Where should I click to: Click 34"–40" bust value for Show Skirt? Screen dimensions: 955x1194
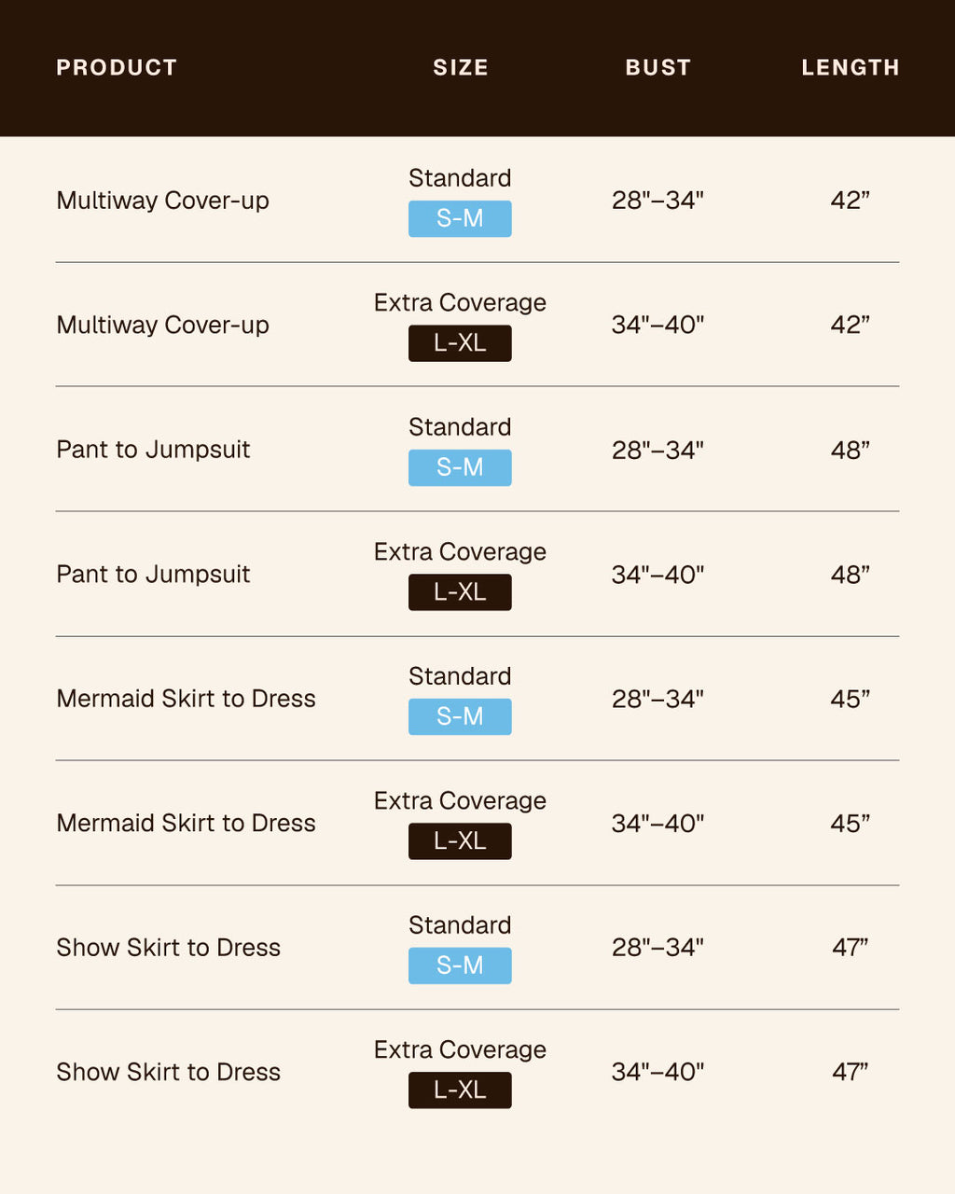(x=657, y=1072)
